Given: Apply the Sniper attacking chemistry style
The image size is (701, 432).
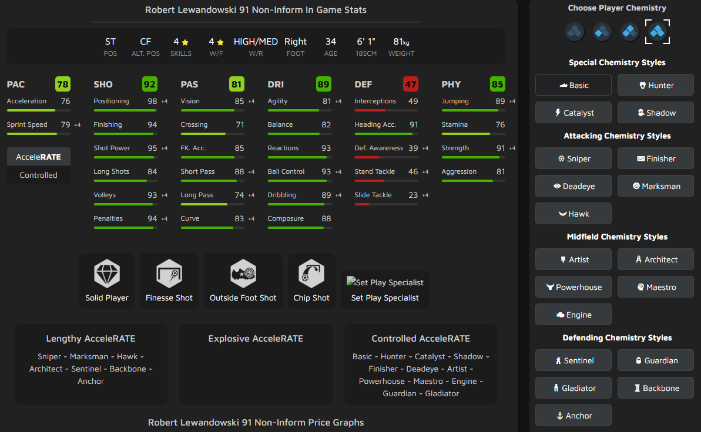Looking at the screenshot, I should (573, 158).
